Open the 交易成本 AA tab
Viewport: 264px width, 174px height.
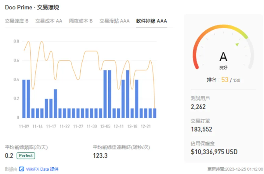(49, 21)
